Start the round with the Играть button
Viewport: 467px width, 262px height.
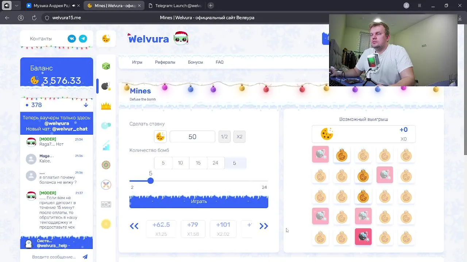(199, 201)
